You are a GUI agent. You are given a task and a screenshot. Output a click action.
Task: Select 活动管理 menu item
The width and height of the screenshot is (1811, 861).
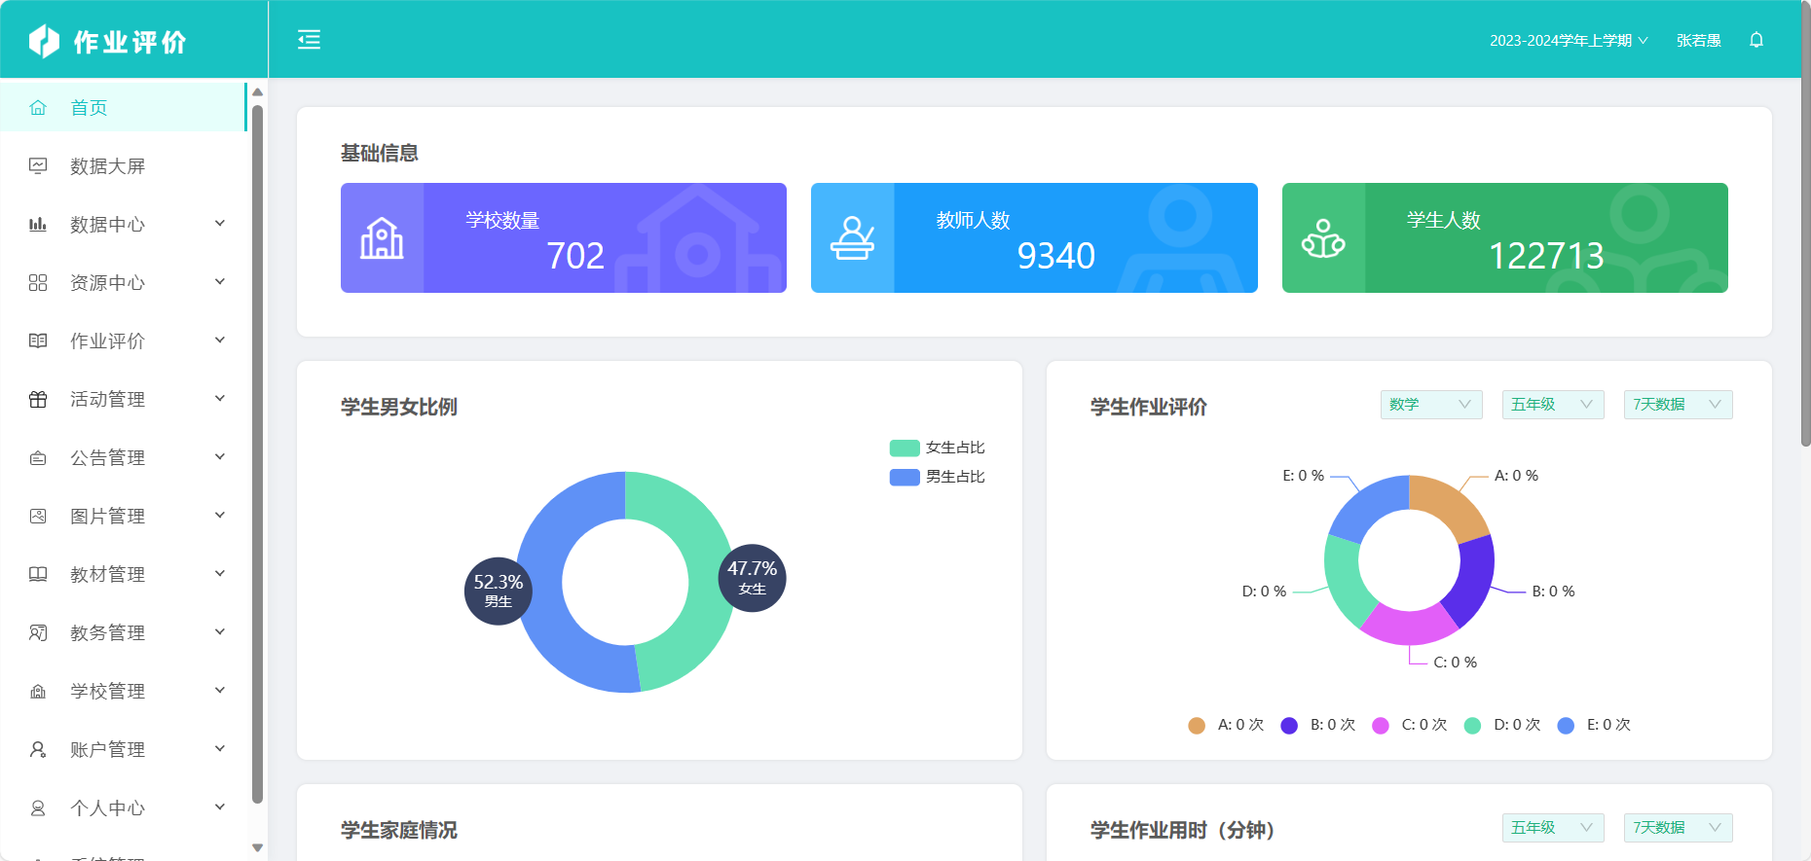point(124,399)
